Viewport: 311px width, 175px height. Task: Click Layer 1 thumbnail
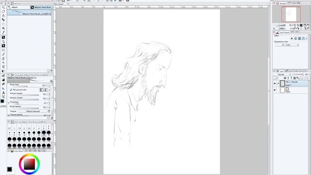(x=282, y=84)
